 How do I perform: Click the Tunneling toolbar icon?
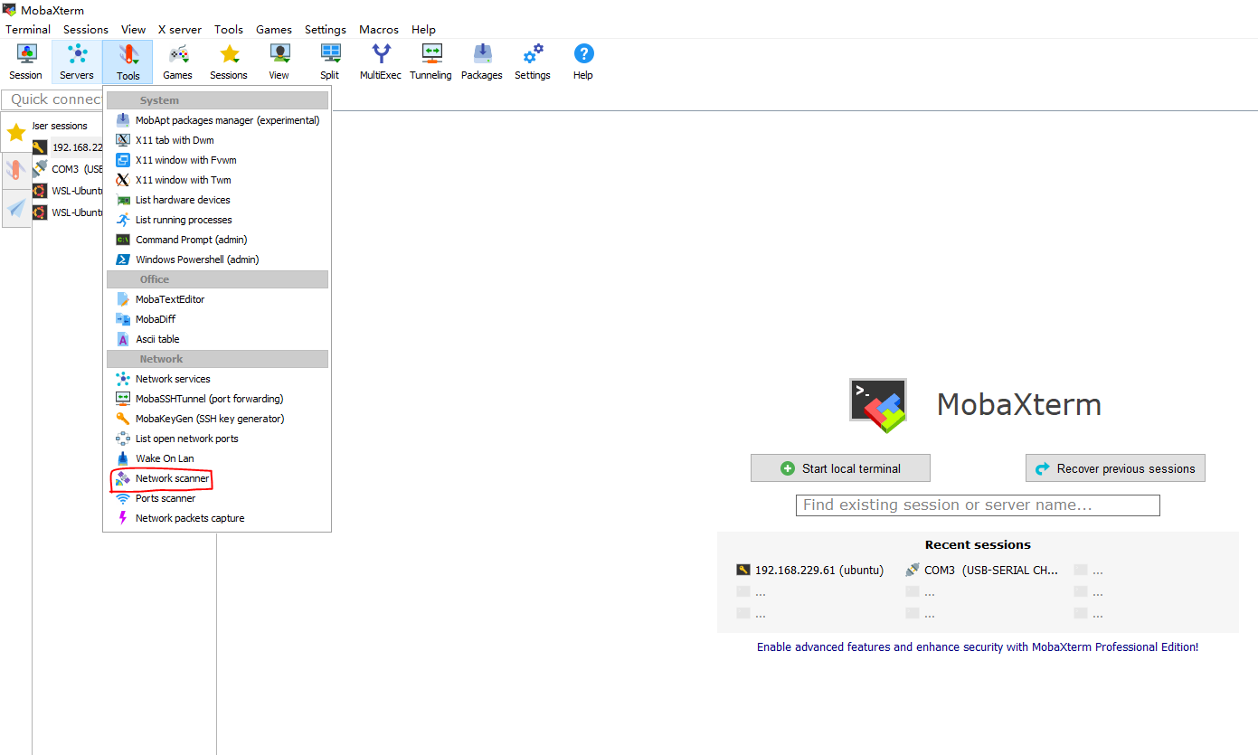431,62
